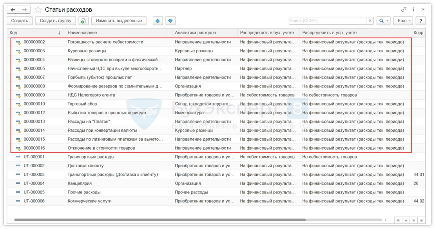Click the row icon for UT-000001
The height and width of the screenshot is (229, 435).
coord(18,157)
